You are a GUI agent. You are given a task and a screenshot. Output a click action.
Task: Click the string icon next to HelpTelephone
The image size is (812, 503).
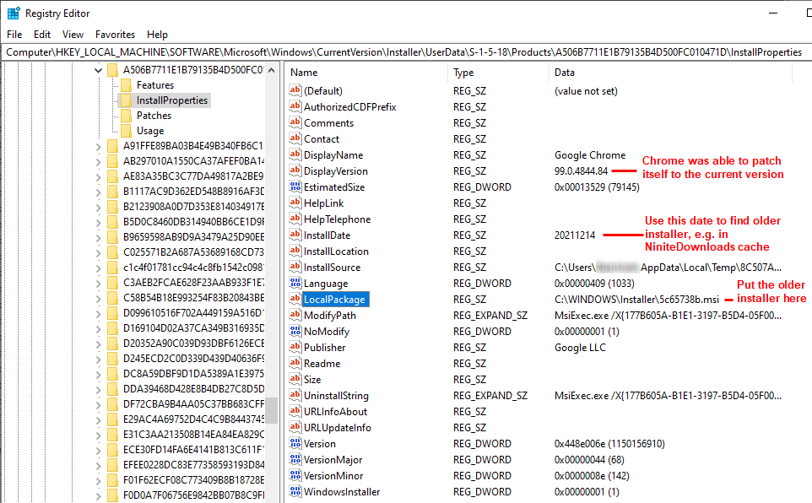point(295,219)
